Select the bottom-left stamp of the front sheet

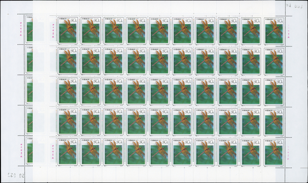(x=67, y=151)
